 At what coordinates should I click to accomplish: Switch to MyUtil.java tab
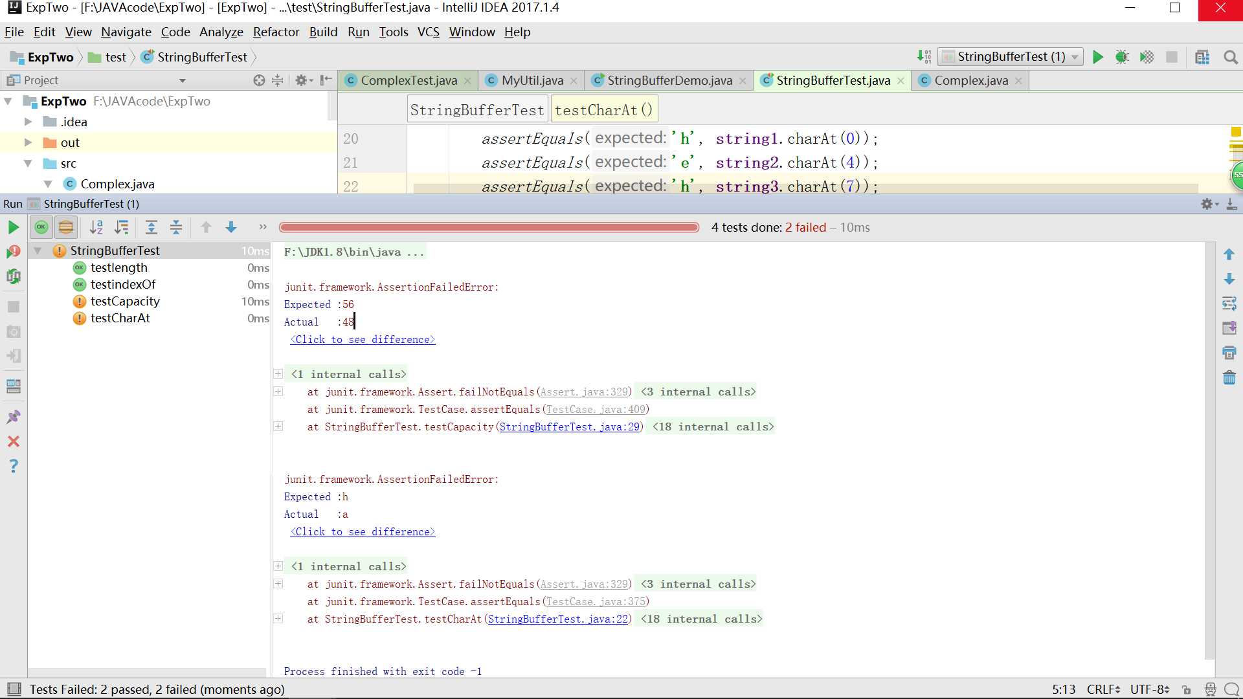coord(532,80)
